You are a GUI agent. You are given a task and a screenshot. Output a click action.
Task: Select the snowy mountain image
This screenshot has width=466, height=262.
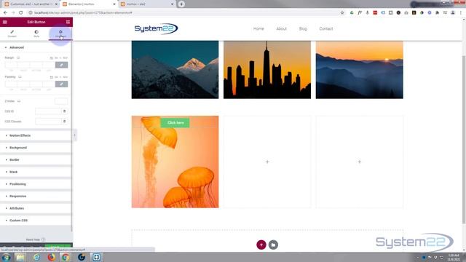click(x=175, y=70)
